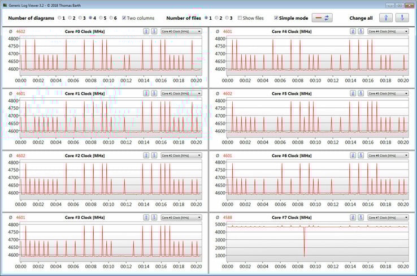Click the Core #5 Clock [MHz] title
The height and width of the screenshot is (276, 417).
(x=292, y=93)
